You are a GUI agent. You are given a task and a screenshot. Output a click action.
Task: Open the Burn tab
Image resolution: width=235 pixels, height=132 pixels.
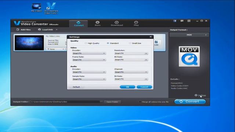coord(98,23)
